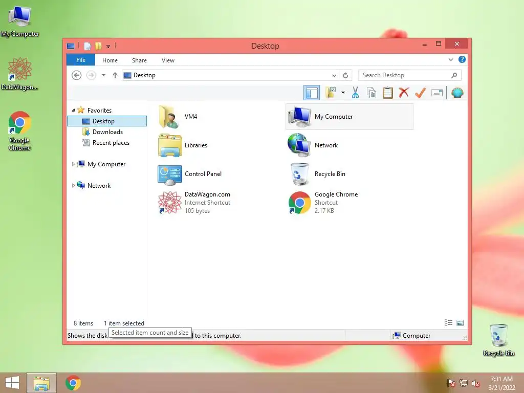The image size is (524, 393).
Task: Go back using the Back arrow
Action: click(x=77, y=75)
